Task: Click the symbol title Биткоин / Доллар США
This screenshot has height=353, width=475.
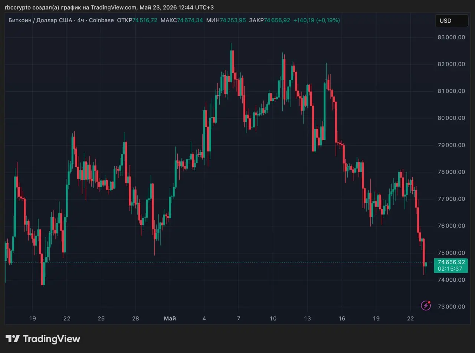Action: click(x=40, y=20)
